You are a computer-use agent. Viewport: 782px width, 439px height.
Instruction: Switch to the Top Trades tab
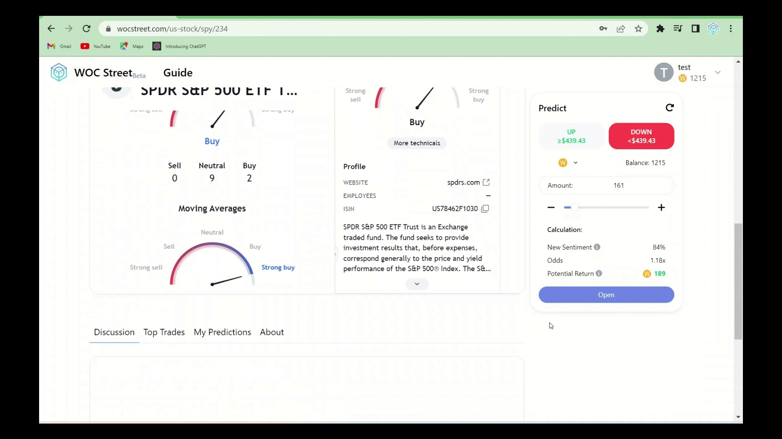[164, 332]
